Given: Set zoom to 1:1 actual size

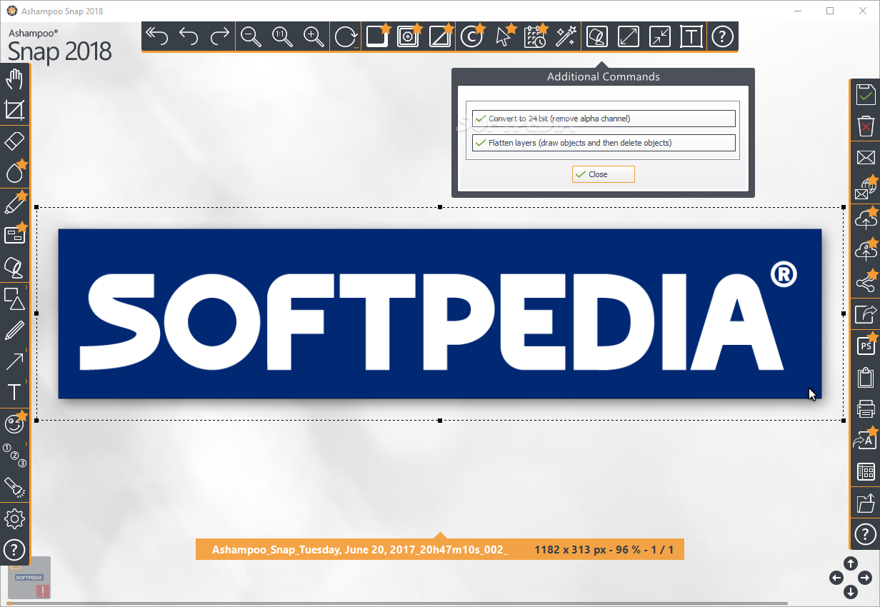Looking at the screenshot, I should 283,36.
